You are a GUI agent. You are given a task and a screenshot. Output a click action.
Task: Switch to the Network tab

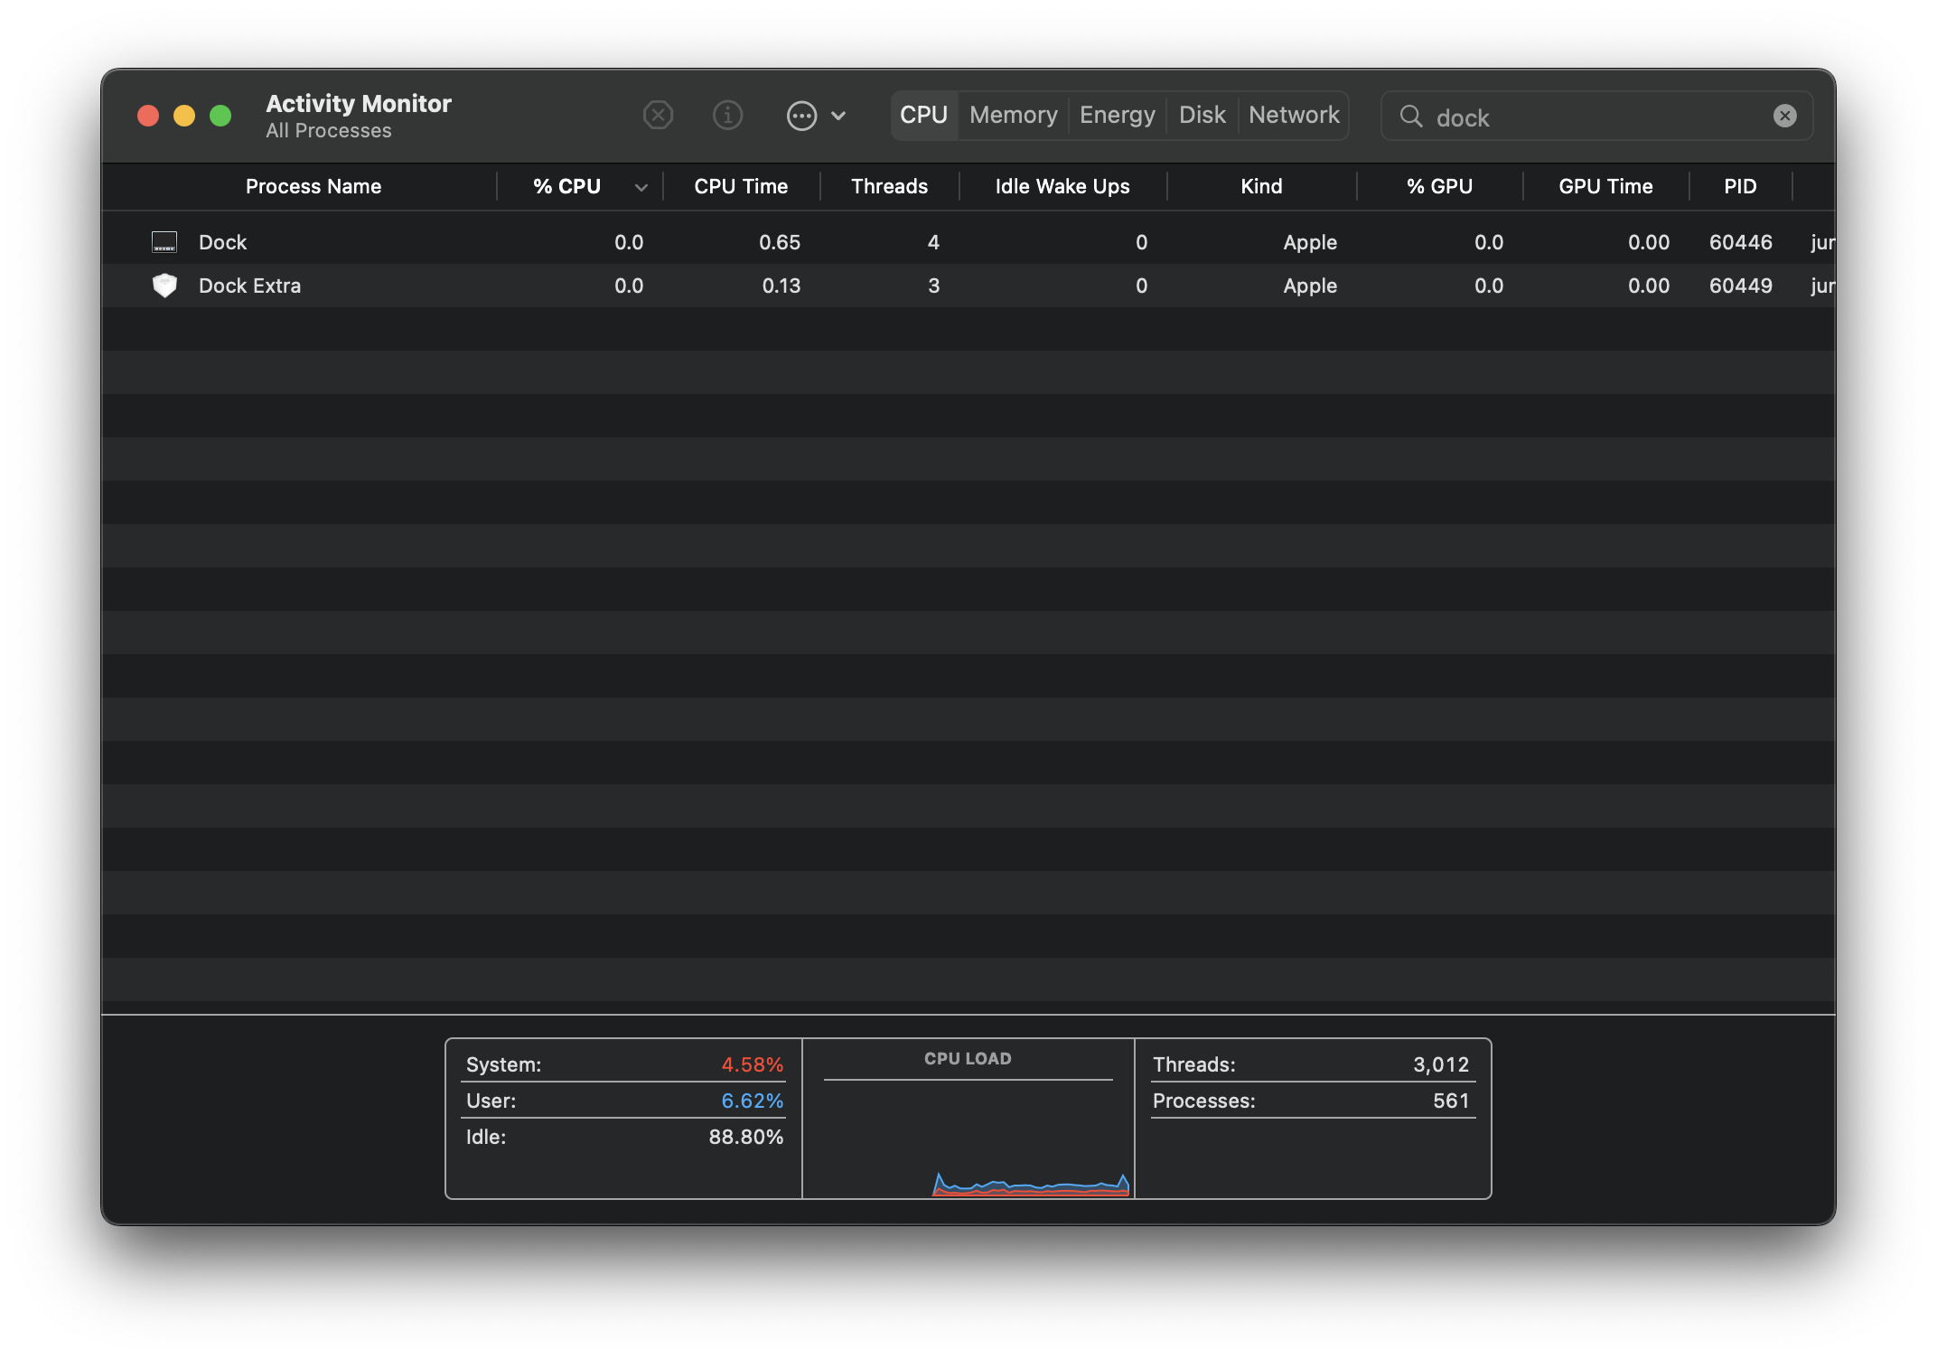coord(1294,116)
